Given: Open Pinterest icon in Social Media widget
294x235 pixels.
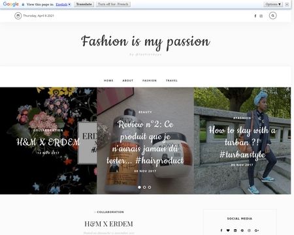Looking at the screenshot, I should 242,230.
